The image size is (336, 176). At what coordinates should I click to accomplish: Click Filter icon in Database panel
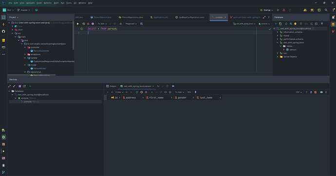[x=322, y=24]
